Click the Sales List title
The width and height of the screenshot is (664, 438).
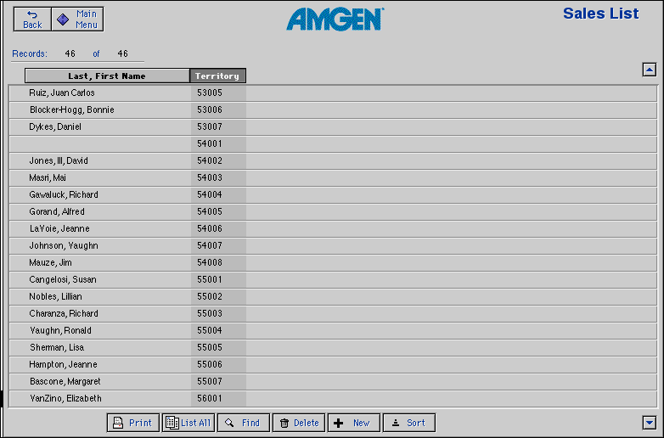(600, 14)
